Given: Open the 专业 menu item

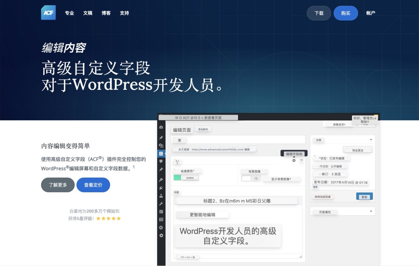Looking at the screenshot, I should 69,13.
